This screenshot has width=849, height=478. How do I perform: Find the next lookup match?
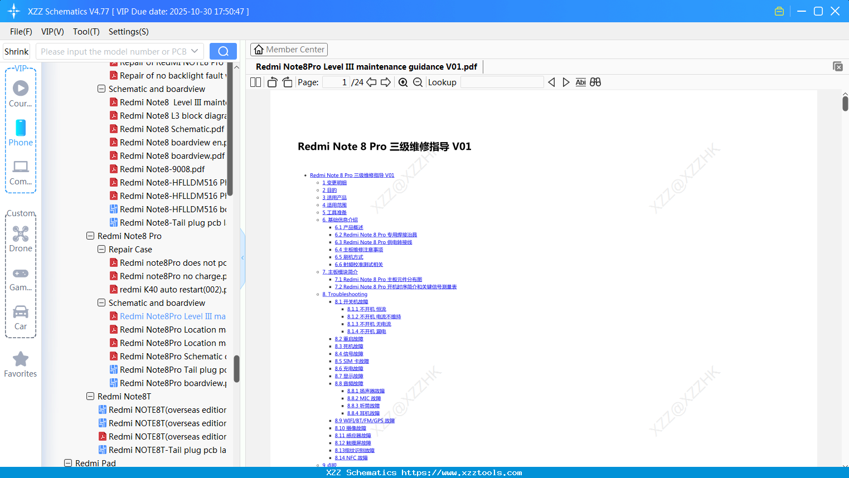[566, 82]
